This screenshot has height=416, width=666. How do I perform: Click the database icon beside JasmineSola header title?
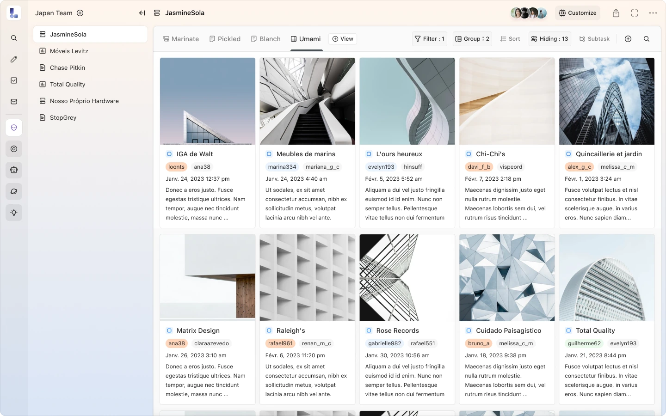click(x=157, y=13)
